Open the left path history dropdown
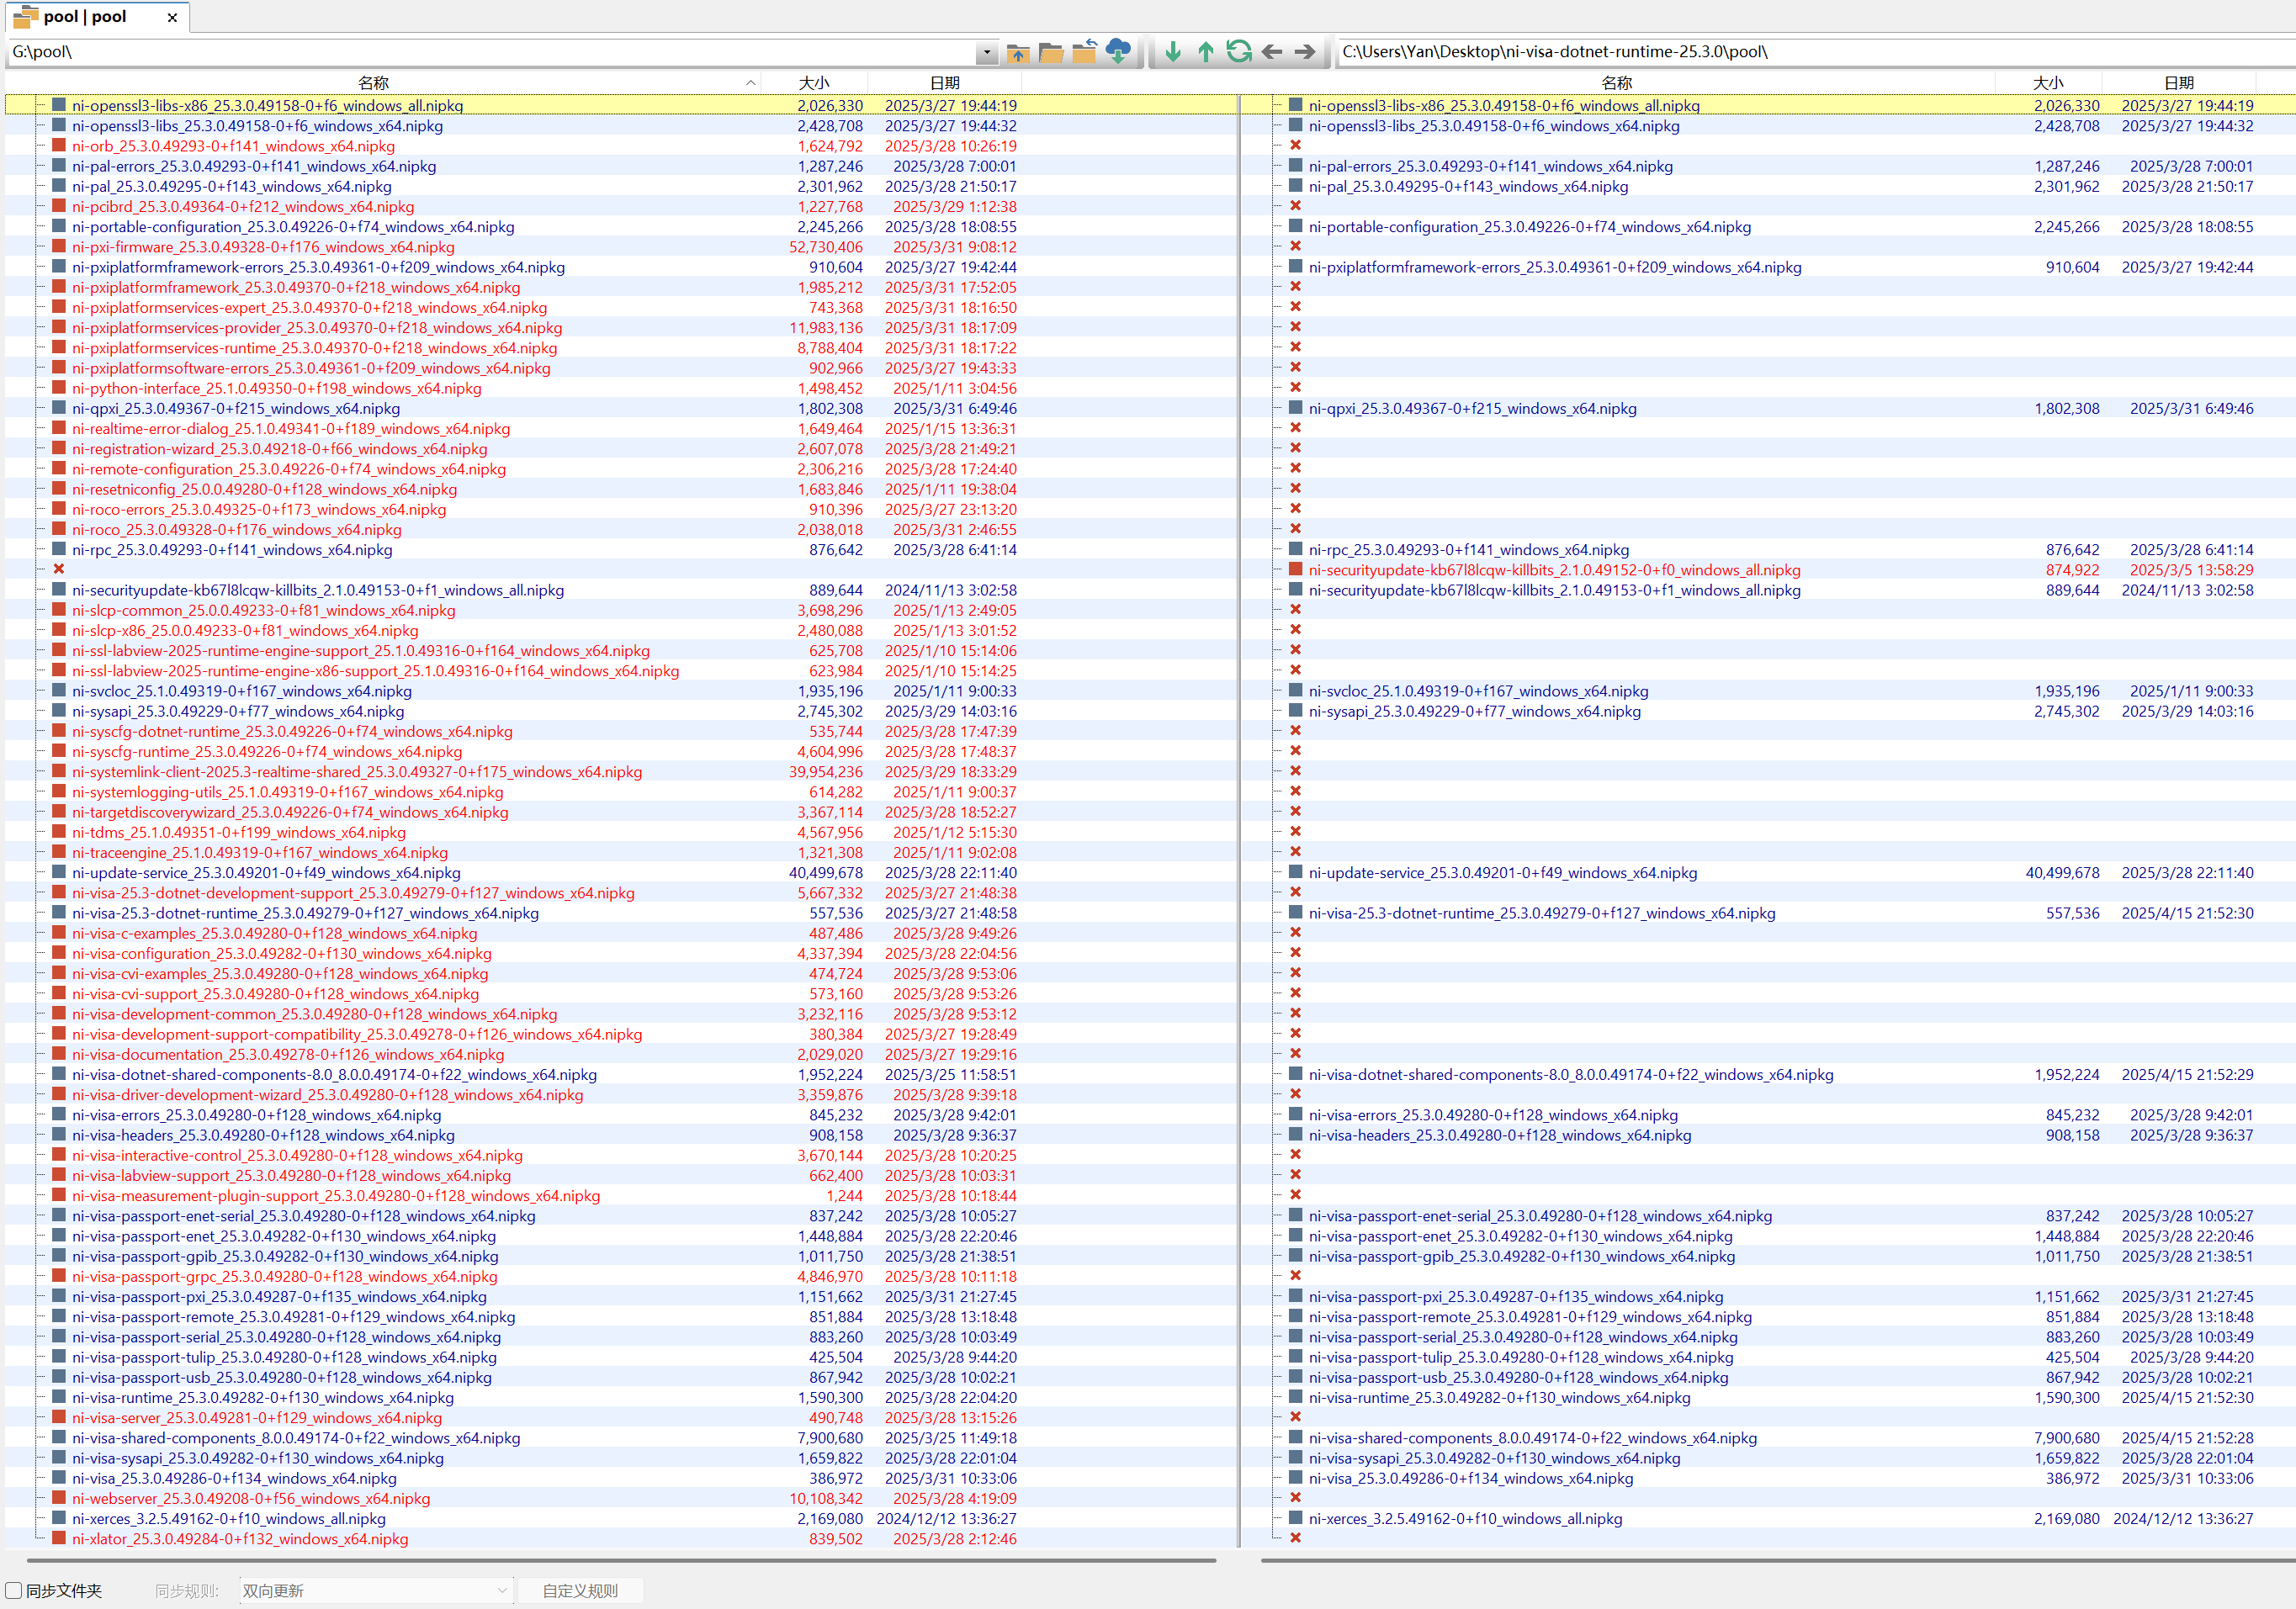The width and height of the screenshot is (2296, 1609). 987,52
